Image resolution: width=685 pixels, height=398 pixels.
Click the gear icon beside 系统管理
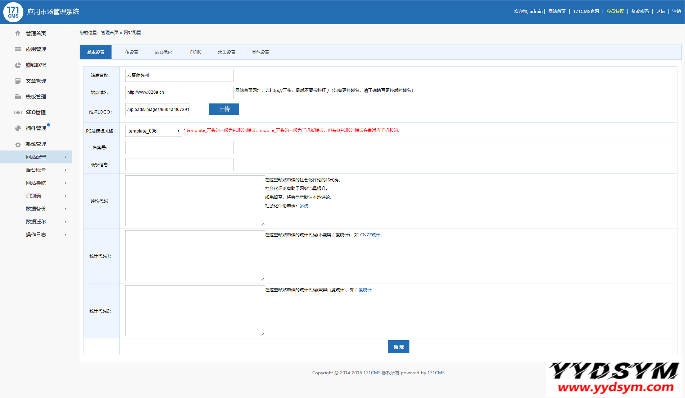pyautogui.click(x=18, y=144)
